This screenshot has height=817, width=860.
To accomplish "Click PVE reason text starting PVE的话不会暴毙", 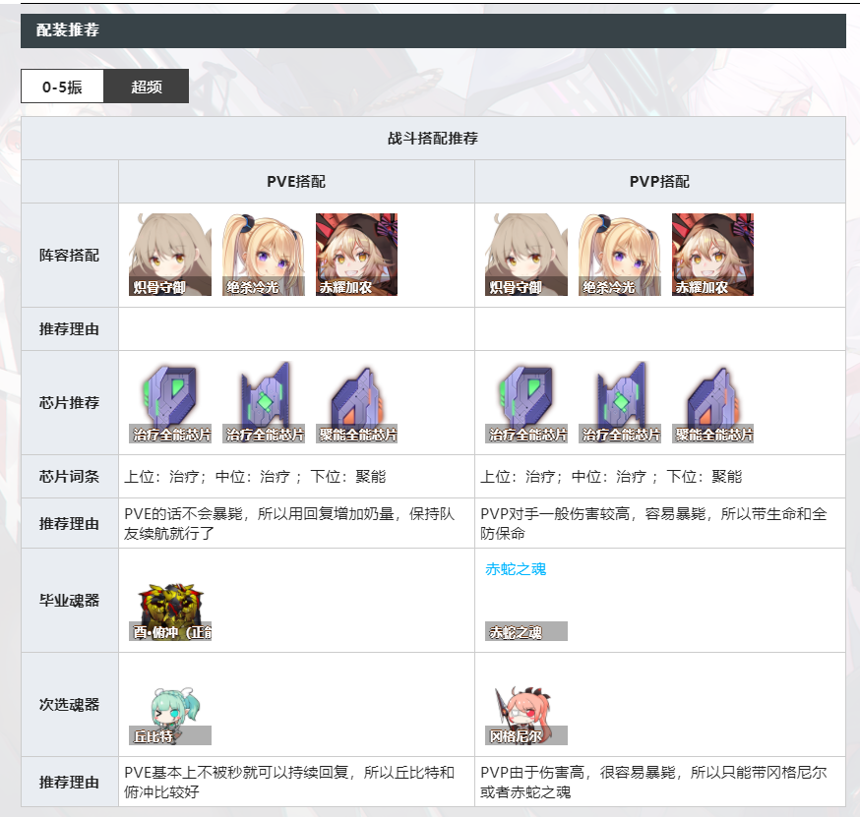I will pos(289,523).
